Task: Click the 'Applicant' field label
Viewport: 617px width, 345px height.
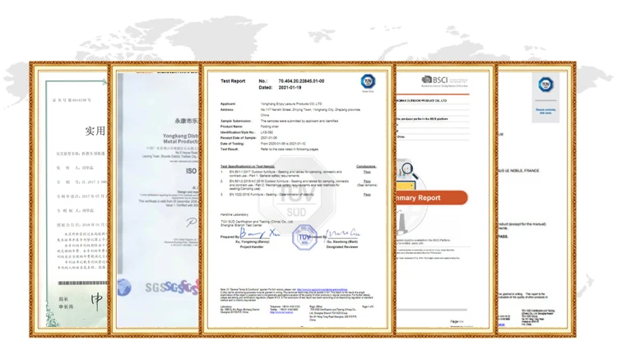Action: pos(228,103)
